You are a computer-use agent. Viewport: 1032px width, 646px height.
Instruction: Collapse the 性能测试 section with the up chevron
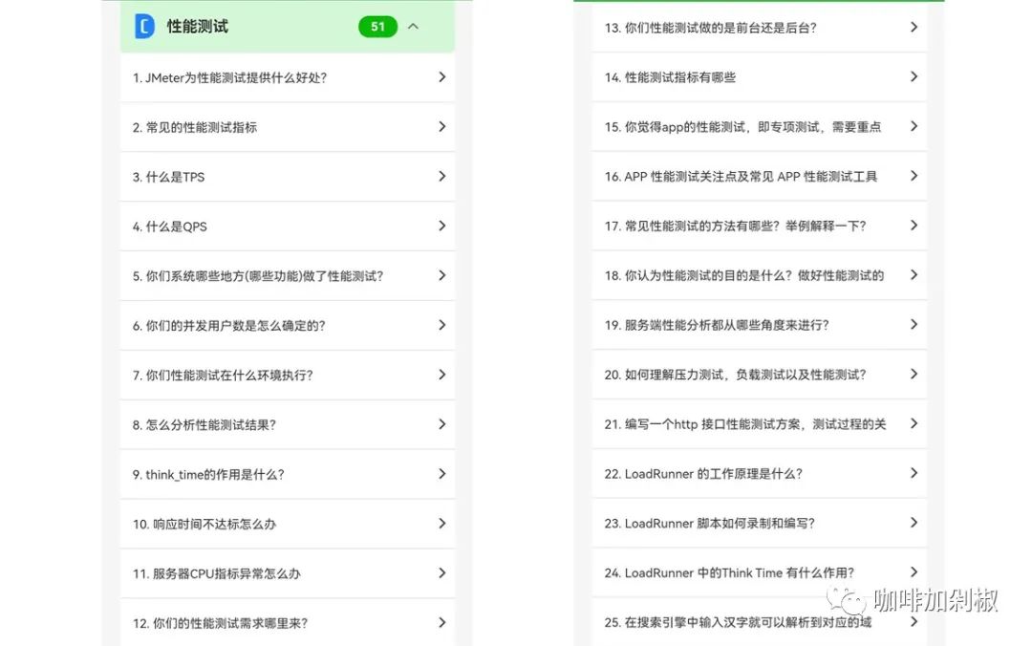(413, 27)
